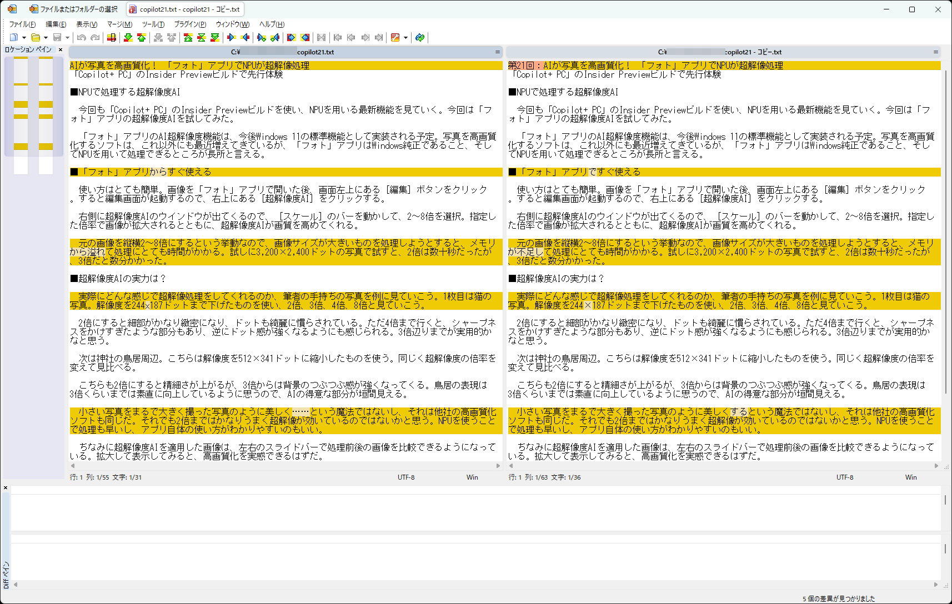Refresh the comparison with the green arrows icon

[420, 37]
